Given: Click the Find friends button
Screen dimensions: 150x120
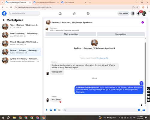Looking at the screenshot, I should point(123,13).
